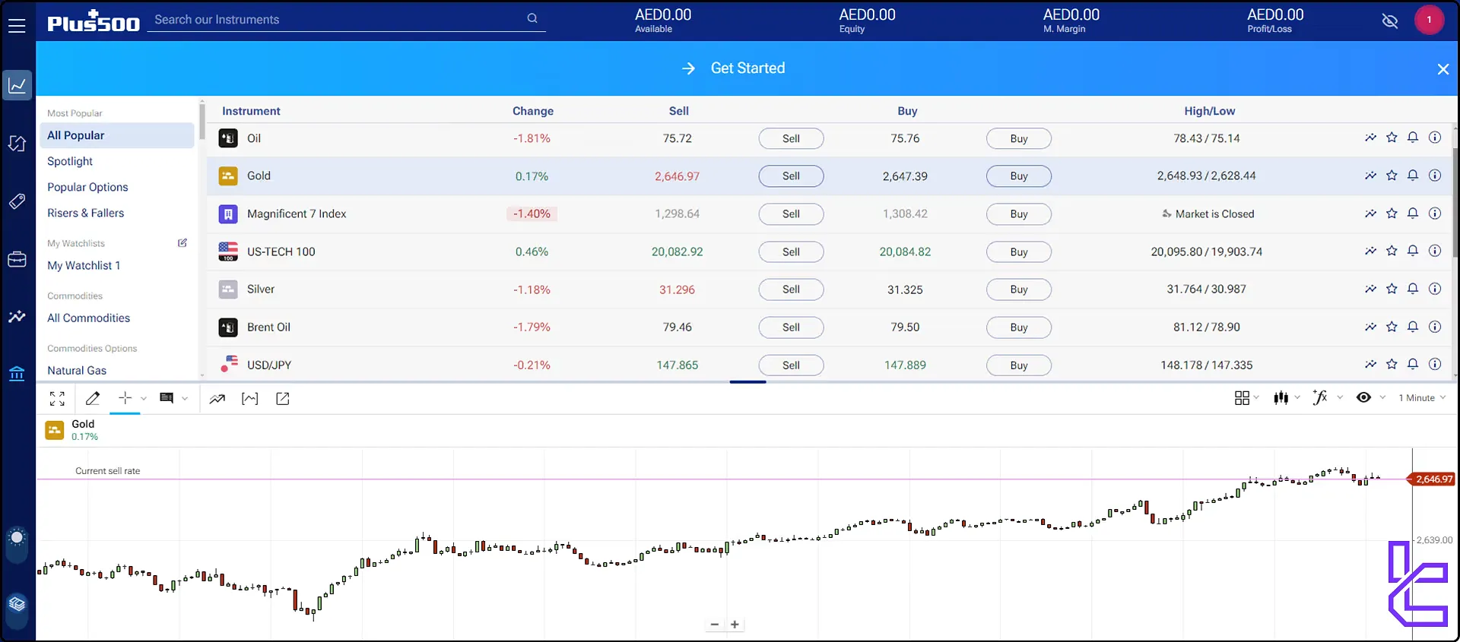Zoom out chart with minus button
Image resolution: width=1460 pixels, height=642 pixels.
point(715,625)
